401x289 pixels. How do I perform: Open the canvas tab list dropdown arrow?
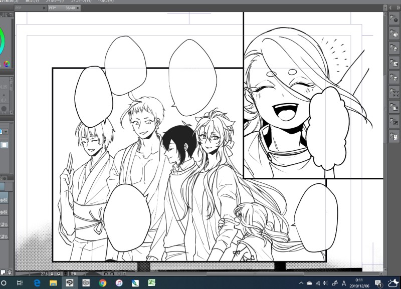(385, 8)
